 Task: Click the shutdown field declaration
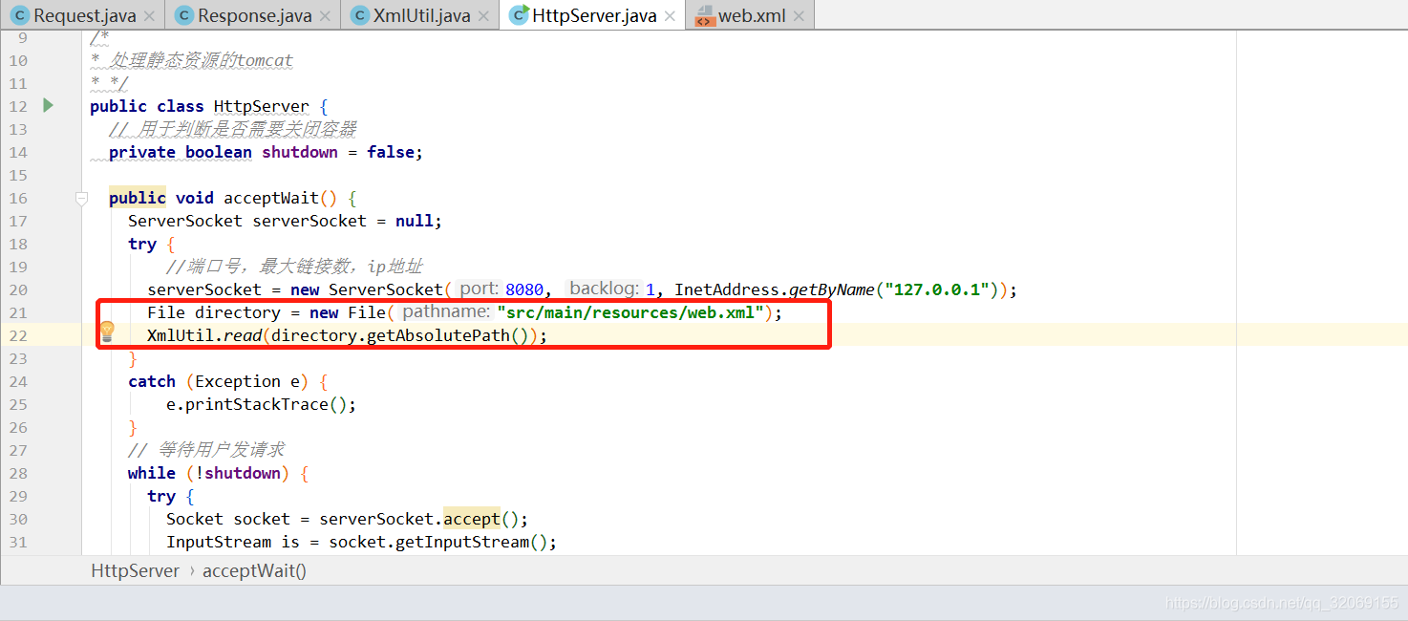[x=300, y=152]
